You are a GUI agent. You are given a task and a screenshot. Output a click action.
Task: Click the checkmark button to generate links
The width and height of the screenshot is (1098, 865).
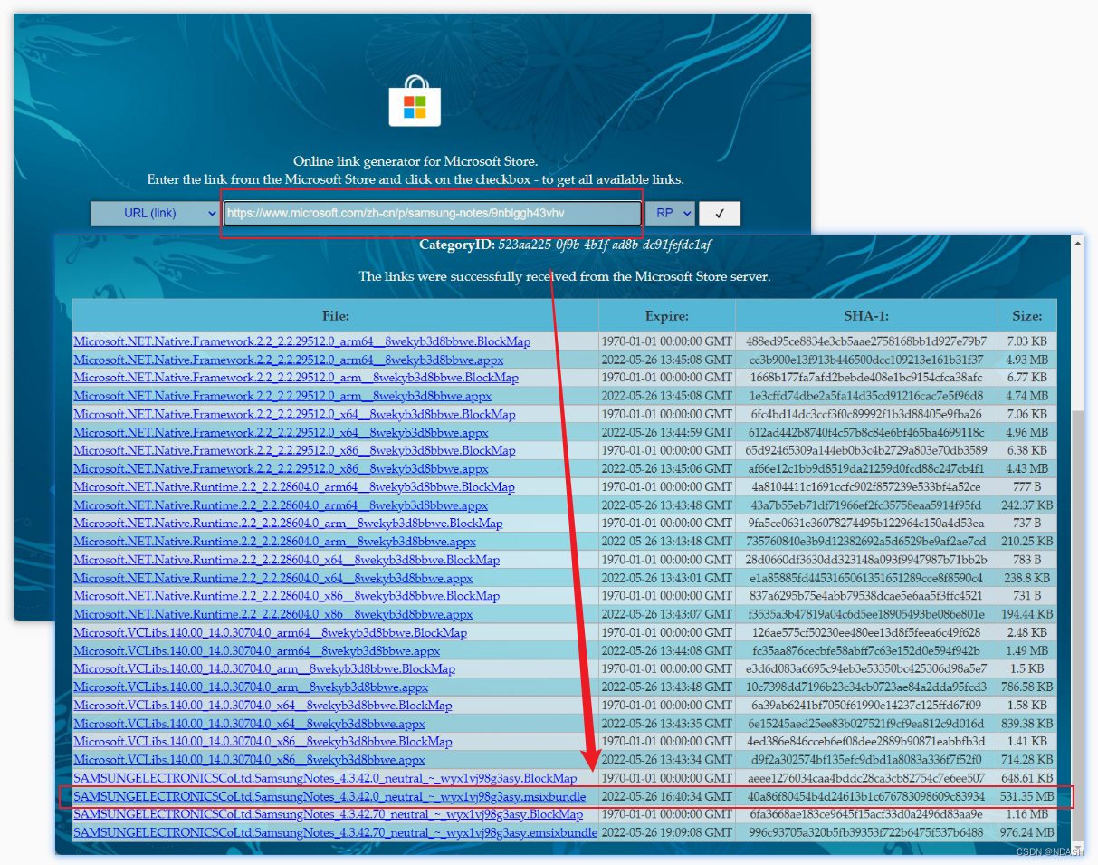(720, 214)
